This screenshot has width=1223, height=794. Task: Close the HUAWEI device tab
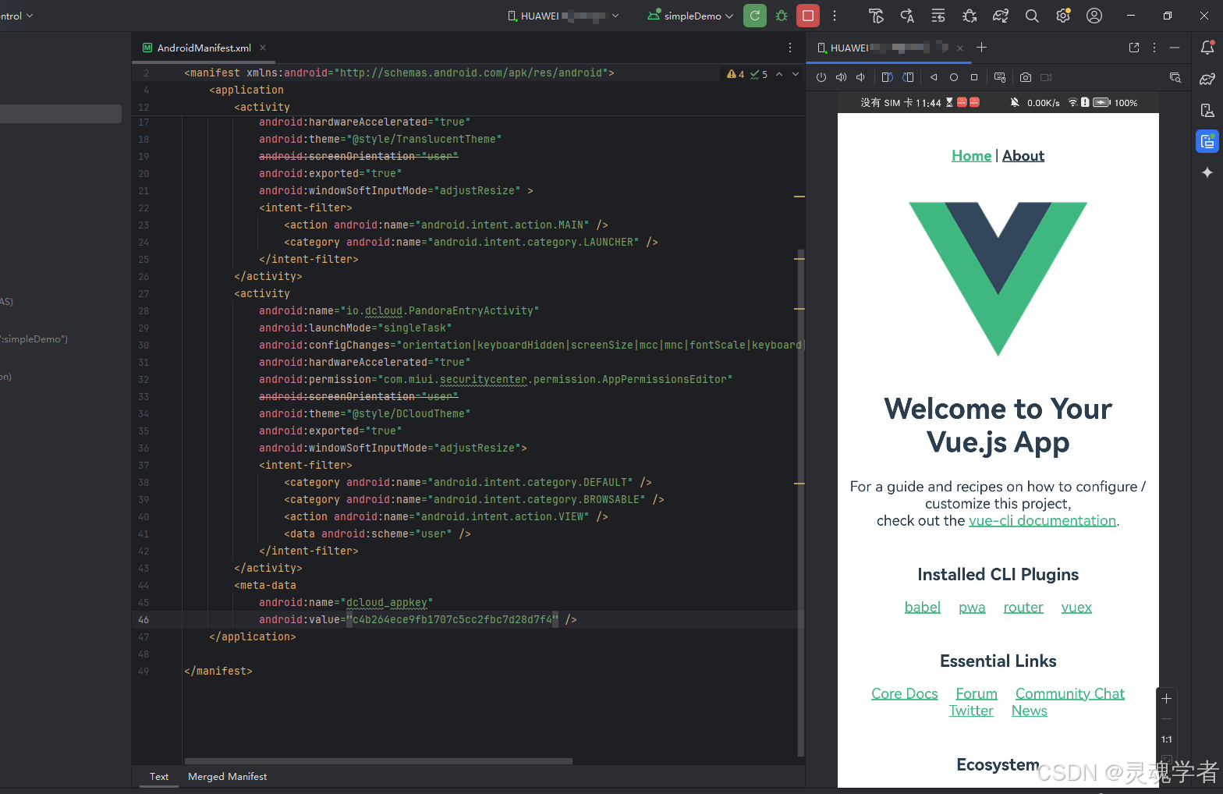point(960,48)
